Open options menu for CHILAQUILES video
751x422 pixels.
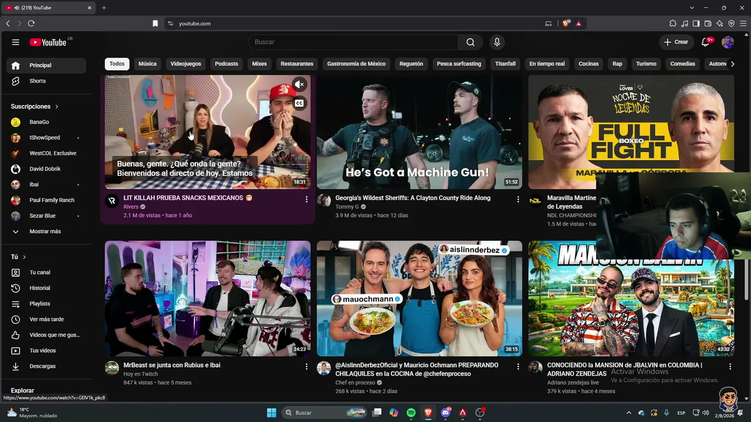click(x=517, y=366)
